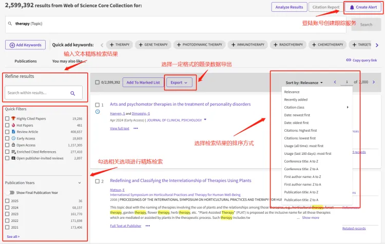Collapse the Publication Years section
Viewport: 385px width, 244px height.
coord(80,183)
